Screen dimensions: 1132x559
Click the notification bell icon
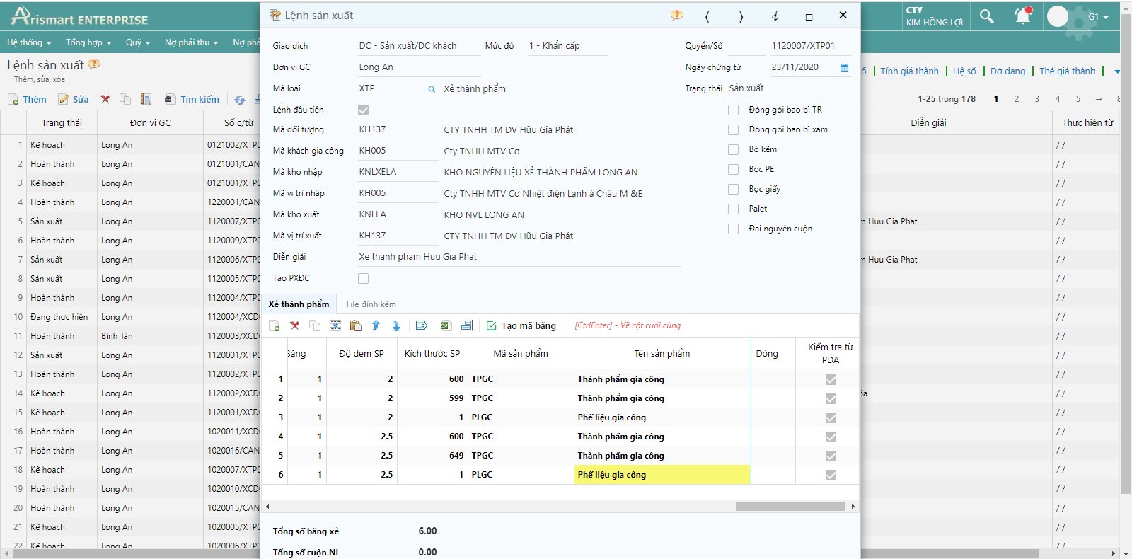[x=1022, y=16]
